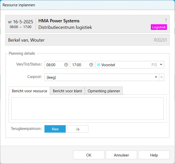Confirm the planning with OK
Image resolution: width=175 pixels, height=164 pixels.
89,155
